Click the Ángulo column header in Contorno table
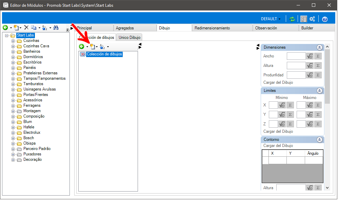 (314, 153)
